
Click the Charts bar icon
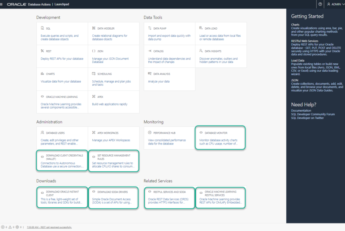42,74
